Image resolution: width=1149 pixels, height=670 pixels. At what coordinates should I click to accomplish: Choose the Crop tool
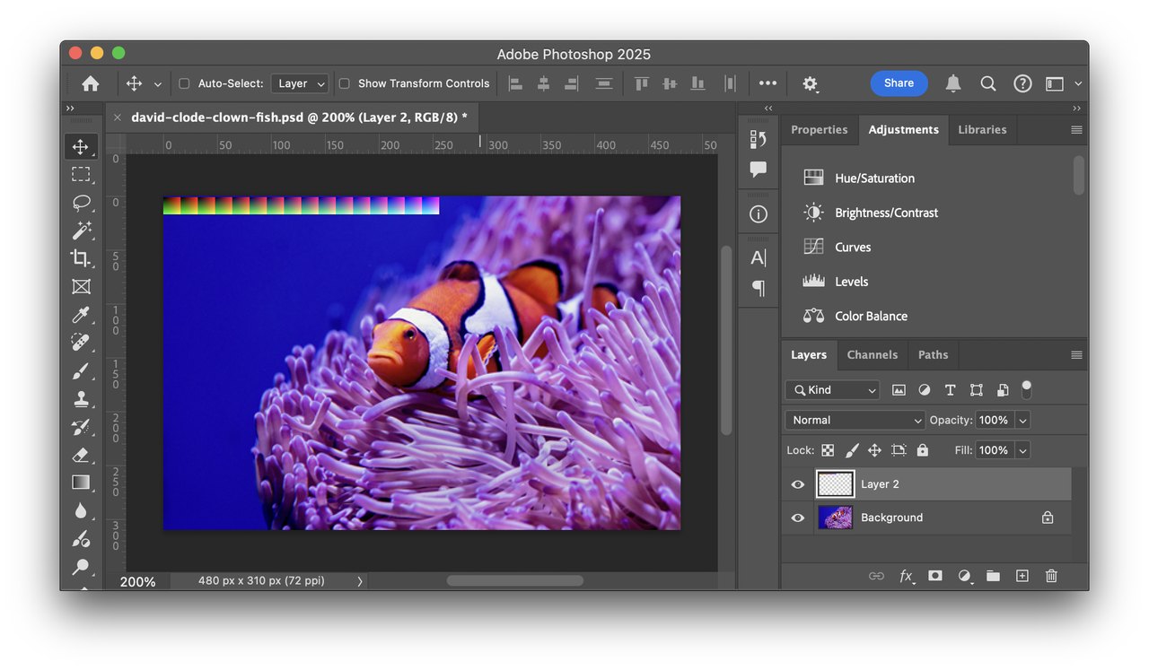click(x=81, y=258)
